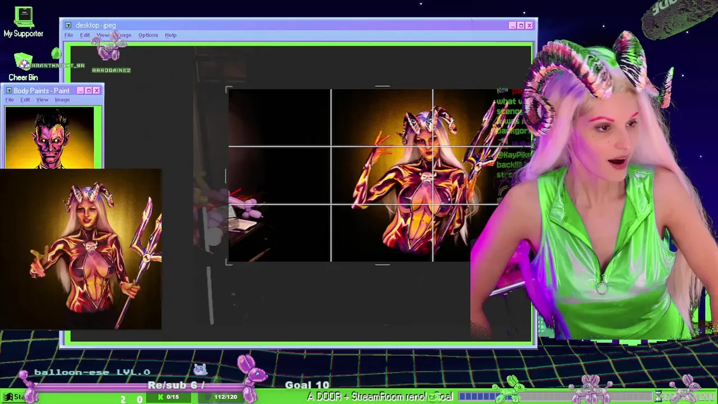Select the devil face painting thumbnail
This screenshot has height=404, width=718.
(x=50, y=137)
